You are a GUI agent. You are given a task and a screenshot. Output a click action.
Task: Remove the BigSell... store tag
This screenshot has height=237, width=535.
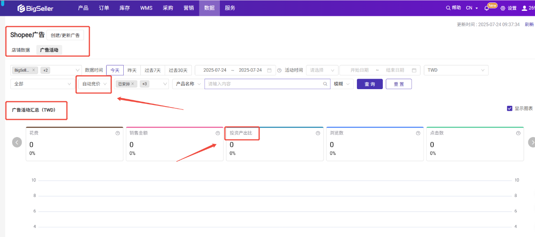pyautogui.click(x=34, y=70)
